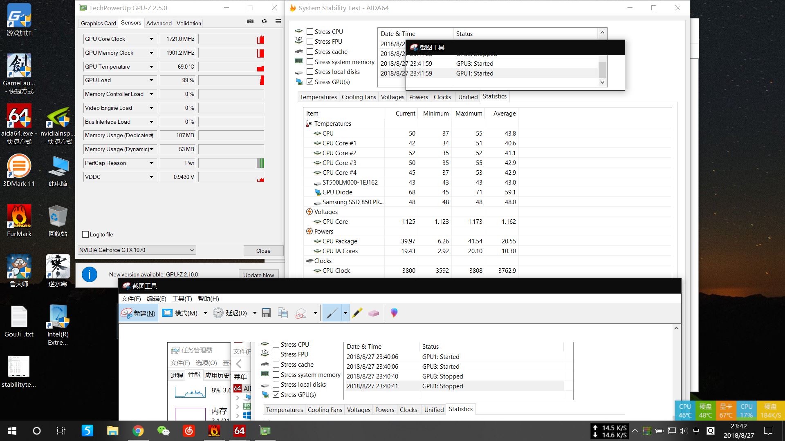
Task: Open GPU Core Clock sensor dropdown
Action: coord(151,39)
